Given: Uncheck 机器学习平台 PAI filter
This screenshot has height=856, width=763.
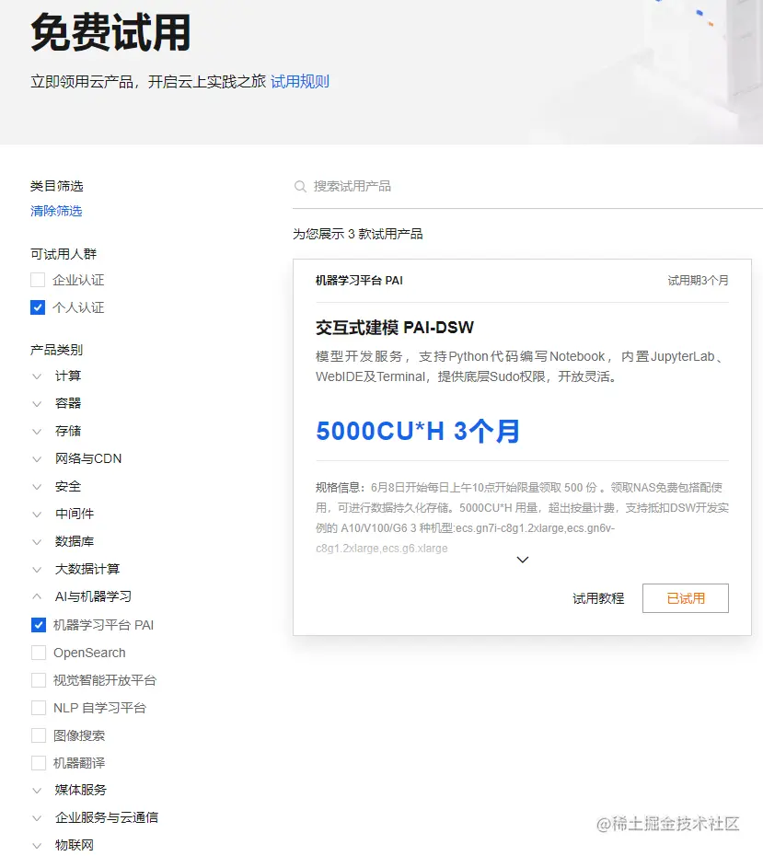Looking at the screenshot, I should pos(39,625).
